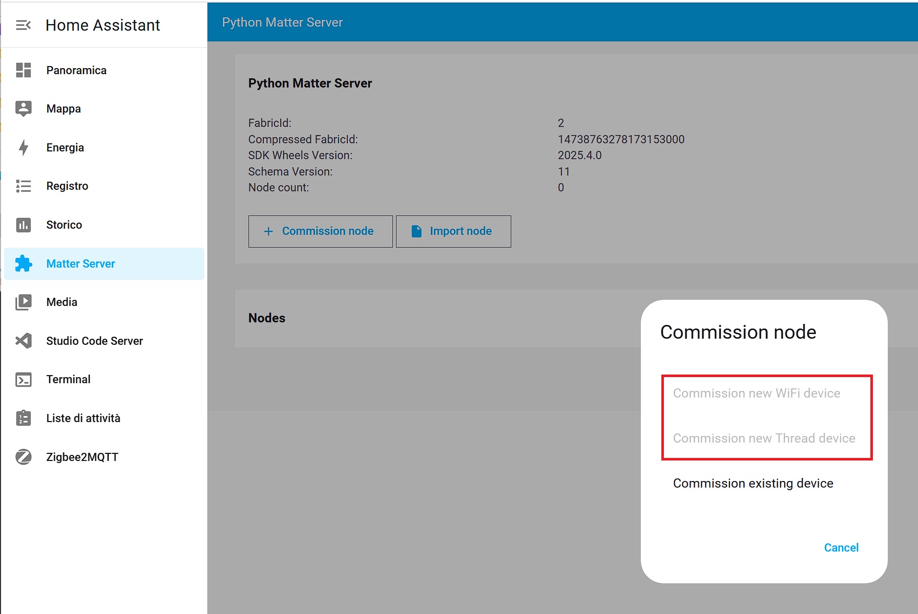Click the FabricId label
The height and width of the screenshot is (614, 918).
point(270,123)
